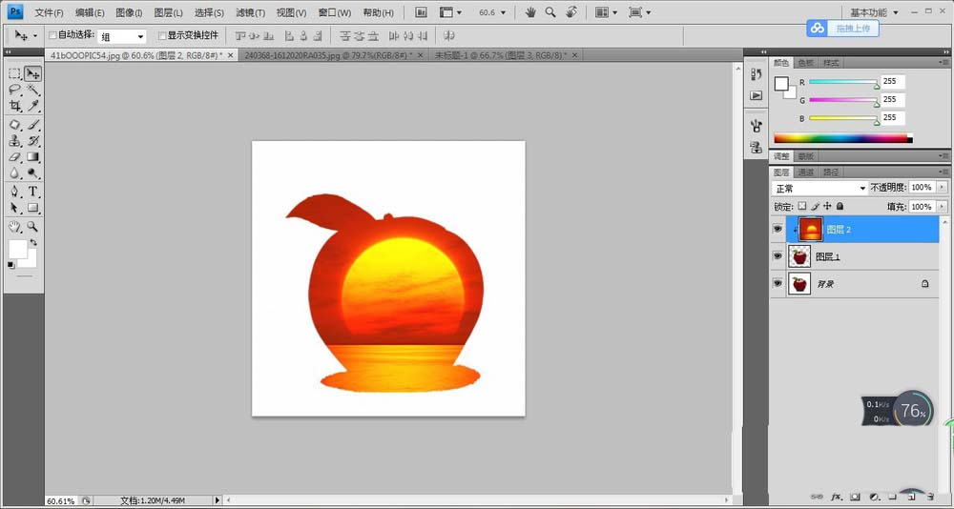Open the 滤镜(T) menu
Viewport: 954px width, 509px height.
coord(250,12)
